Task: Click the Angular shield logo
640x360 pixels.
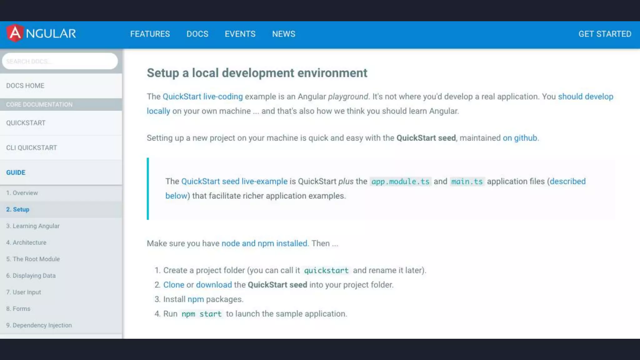Action: tap(15, 33)
